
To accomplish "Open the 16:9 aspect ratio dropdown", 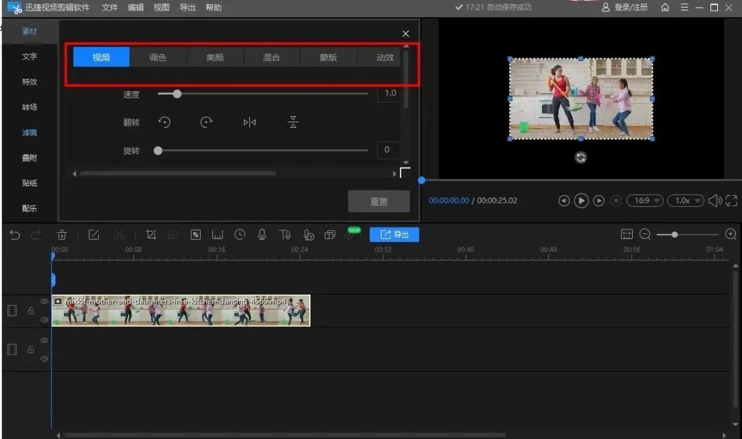I will 644,201.
